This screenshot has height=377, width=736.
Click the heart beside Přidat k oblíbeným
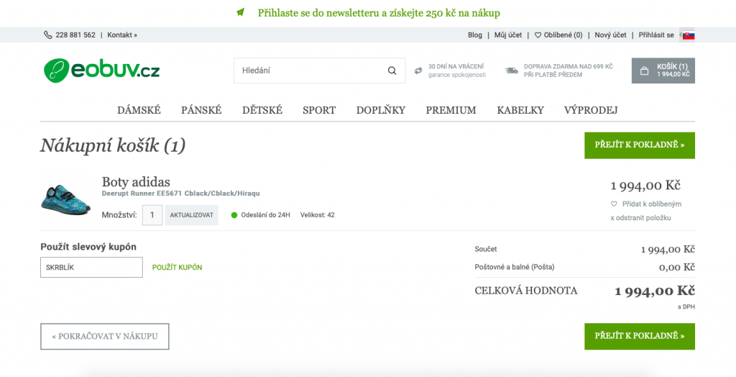[x=614, y=204]
